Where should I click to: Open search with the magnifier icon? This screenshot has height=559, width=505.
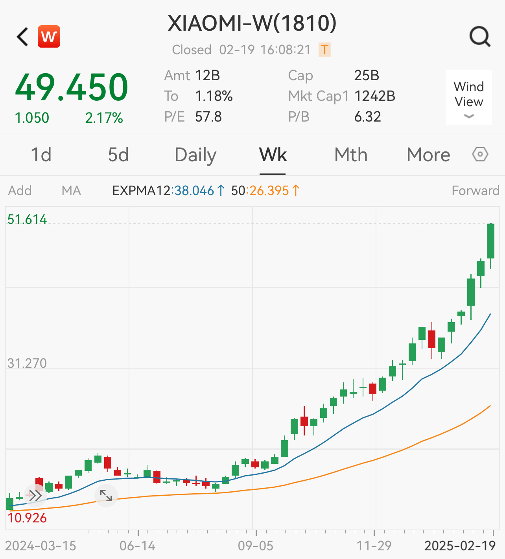point(480,37)
